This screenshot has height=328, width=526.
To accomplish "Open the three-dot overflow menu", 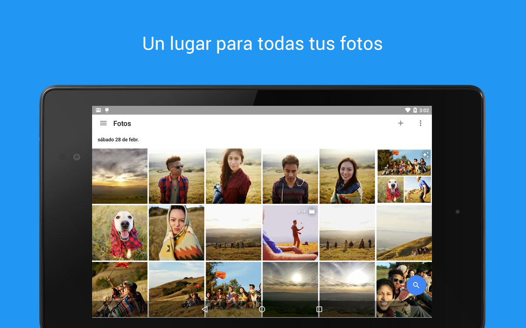I will (420, 123).
